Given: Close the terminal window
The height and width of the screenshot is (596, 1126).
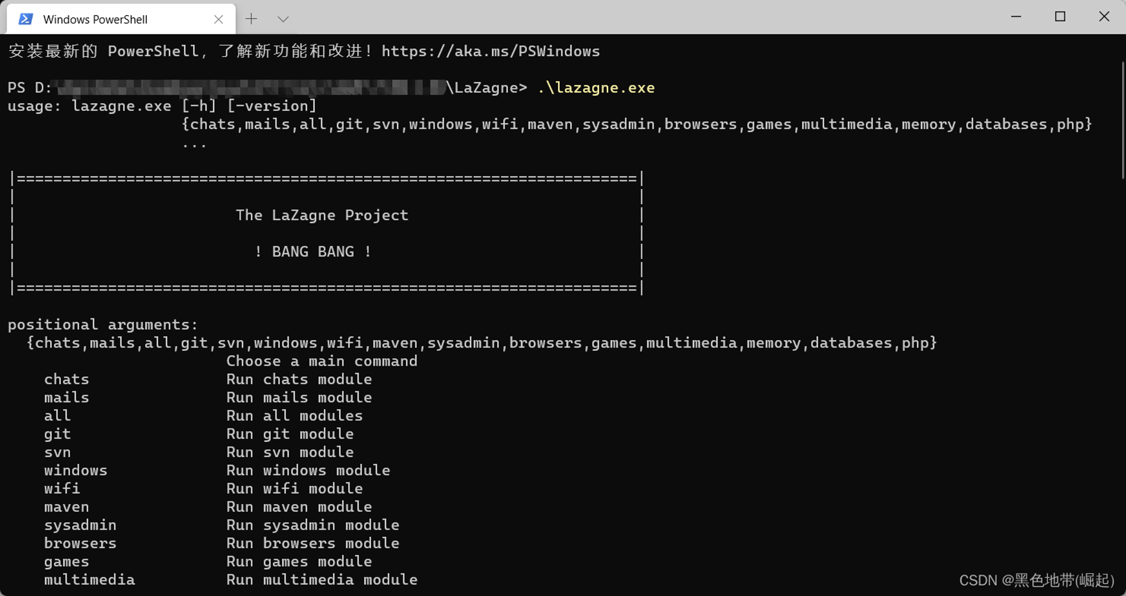Looking at the screenshot, I should click(1104, 17).
